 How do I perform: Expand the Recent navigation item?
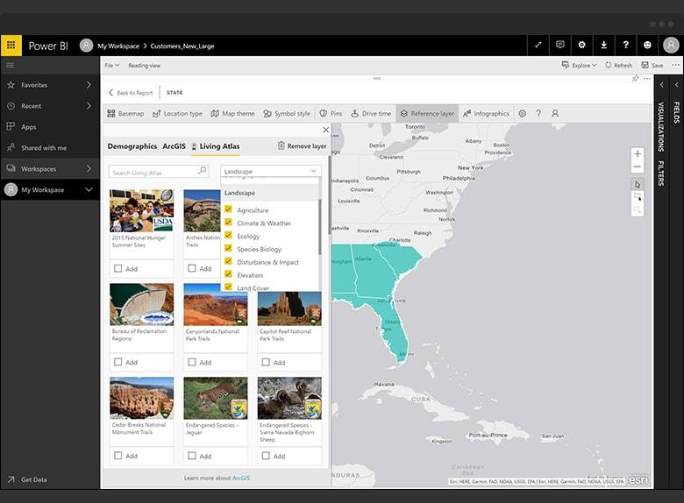coord(89,105)
